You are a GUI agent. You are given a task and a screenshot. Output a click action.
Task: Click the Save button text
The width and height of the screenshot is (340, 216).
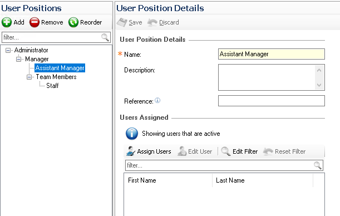coord(136,22)
